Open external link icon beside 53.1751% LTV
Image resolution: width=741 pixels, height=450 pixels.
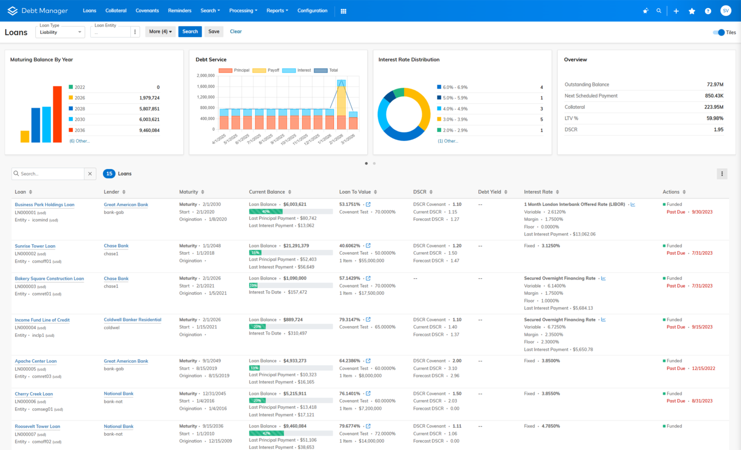(x=368, y=204)
